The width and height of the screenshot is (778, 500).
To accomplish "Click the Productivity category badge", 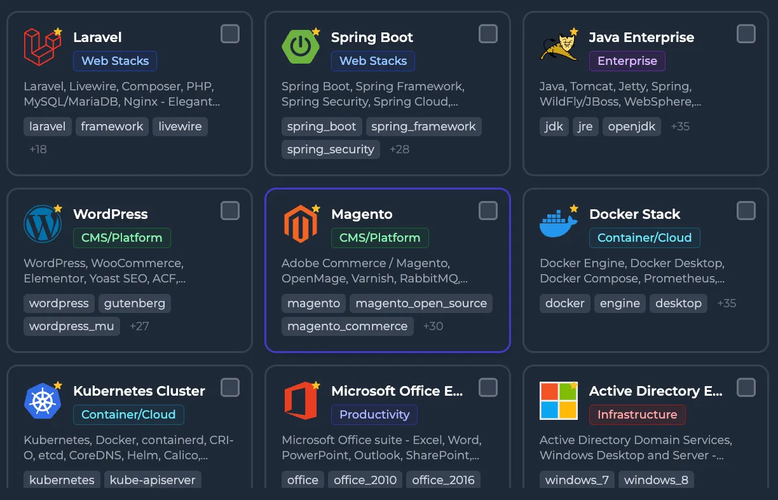I will point(374,415).
